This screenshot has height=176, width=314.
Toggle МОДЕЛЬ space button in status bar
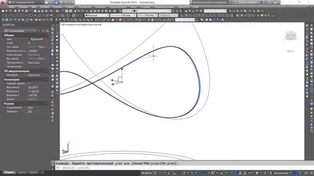146,173
